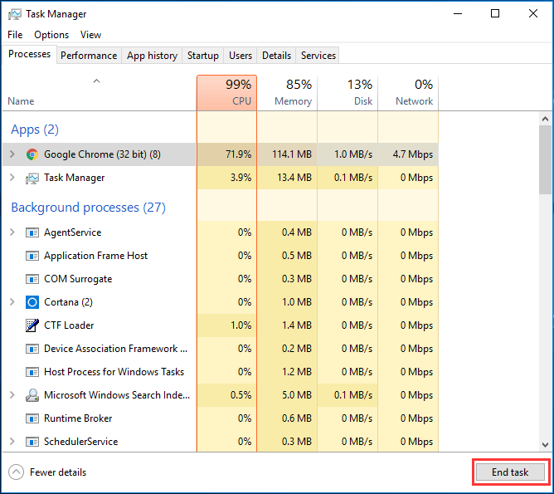
Task: Select Host Process for Windows Tasks
Action: click(x=114, y=372)
